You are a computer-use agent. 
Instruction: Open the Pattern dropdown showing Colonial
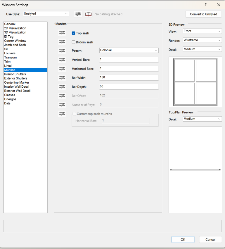pos(129,50)
